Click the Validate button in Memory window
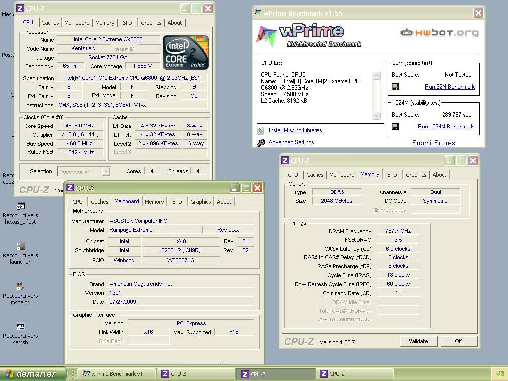Screen dimensions: 508x381 click(418, 341)
